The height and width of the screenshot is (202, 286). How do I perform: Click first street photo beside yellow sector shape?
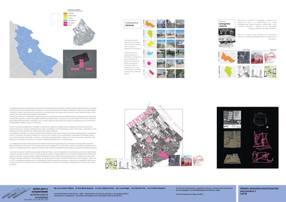(161, 44)
